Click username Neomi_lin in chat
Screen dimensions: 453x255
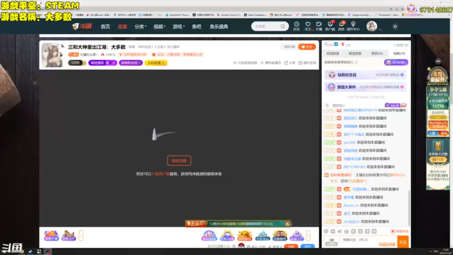(x=351, y=205)
